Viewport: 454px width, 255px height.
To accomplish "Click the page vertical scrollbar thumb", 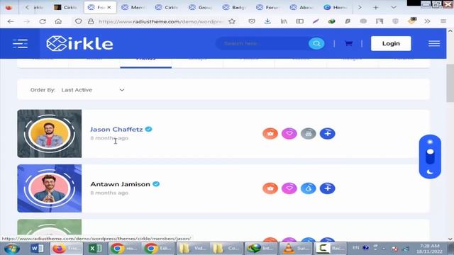I will (x=450, y=83).
